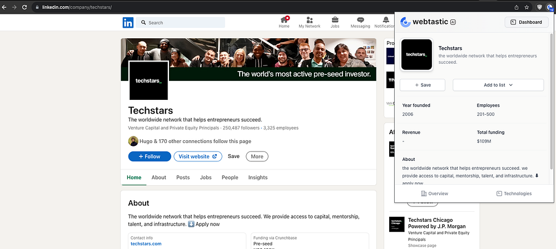Viewport: 556px width, 249px height.
Task: Open the Jobs briefcase icon
Action: click(335, 20)
